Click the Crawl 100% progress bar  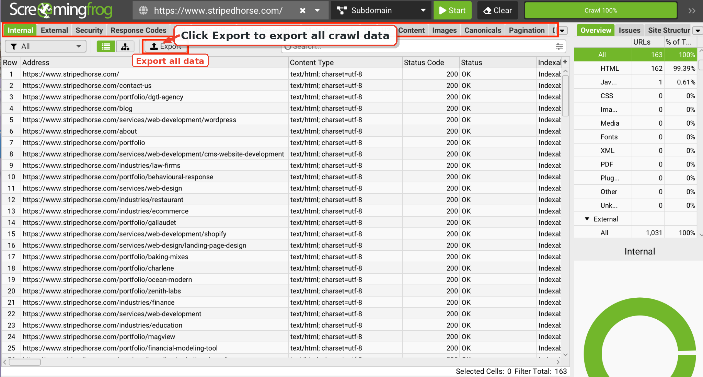601,10
